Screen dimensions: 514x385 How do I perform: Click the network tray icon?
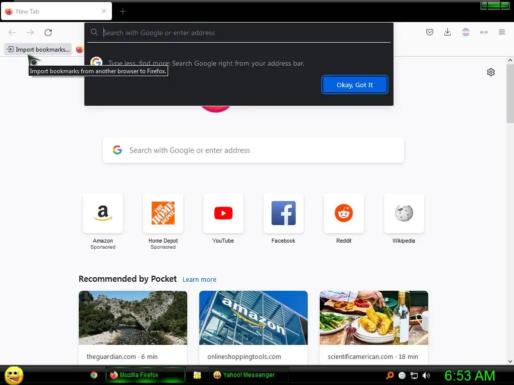click(414, 375)
